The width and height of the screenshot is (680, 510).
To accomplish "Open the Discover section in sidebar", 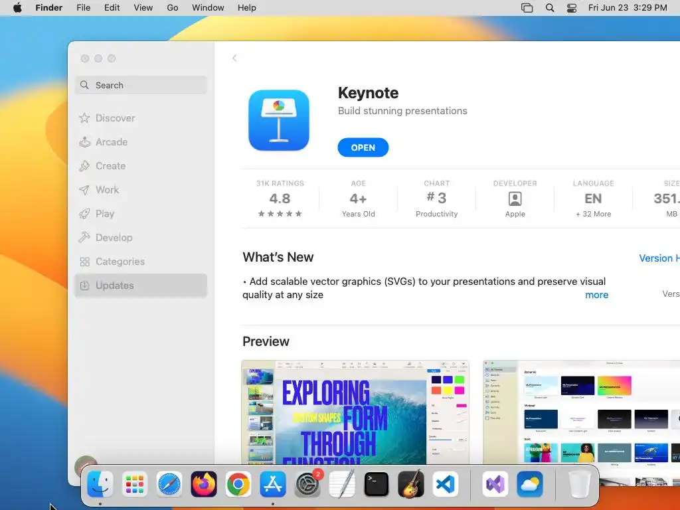I will [141, 118].
